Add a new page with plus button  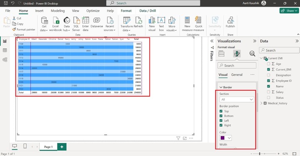coord(62,147)
